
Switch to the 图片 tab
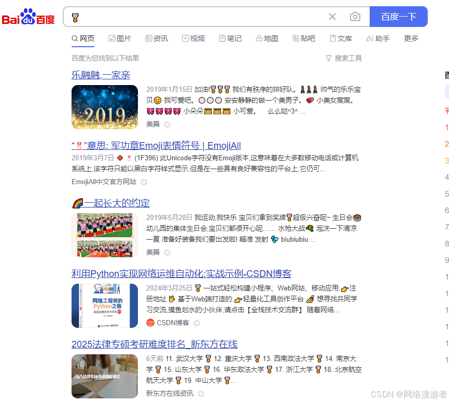pos(120,38)
